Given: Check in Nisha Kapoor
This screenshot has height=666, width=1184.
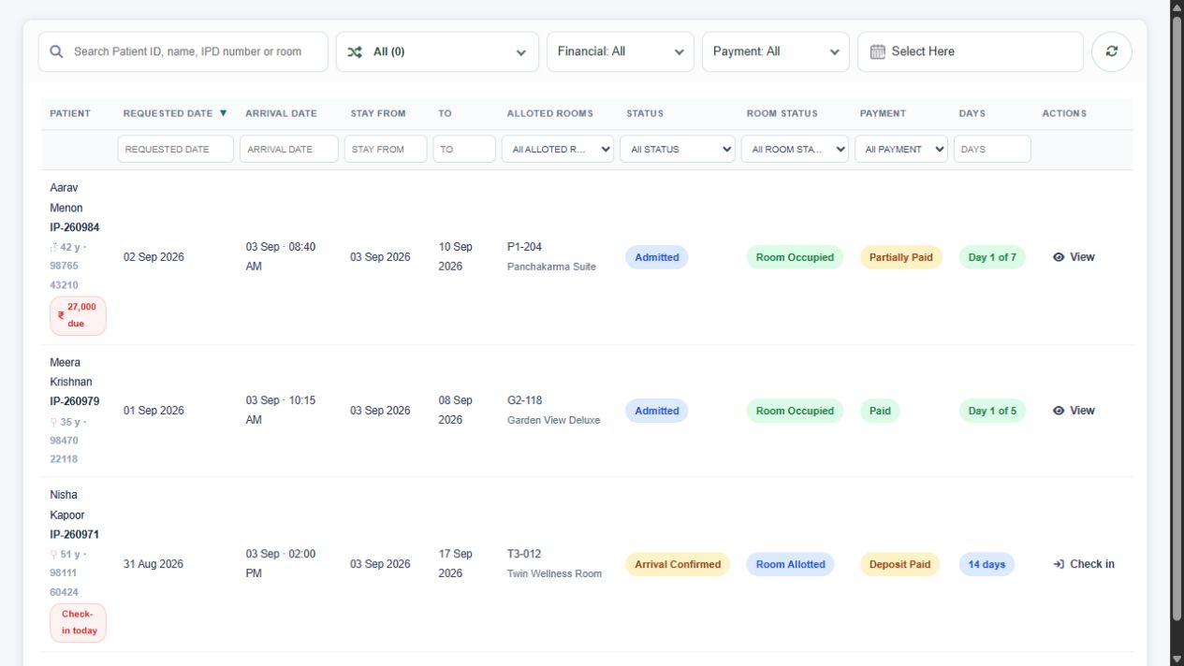Looking at the screenshot, I should click(x=1084, y=564).
